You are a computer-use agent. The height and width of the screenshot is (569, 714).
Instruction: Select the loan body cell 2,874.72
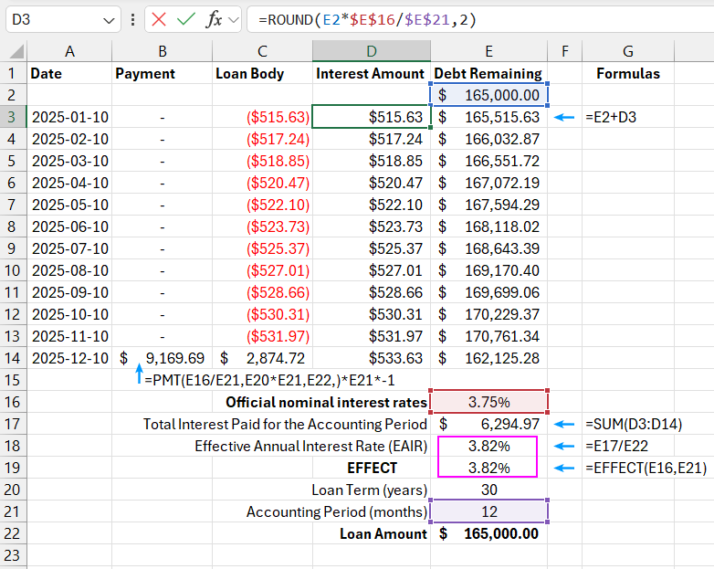pyautogui.click(x=262, y=358)
